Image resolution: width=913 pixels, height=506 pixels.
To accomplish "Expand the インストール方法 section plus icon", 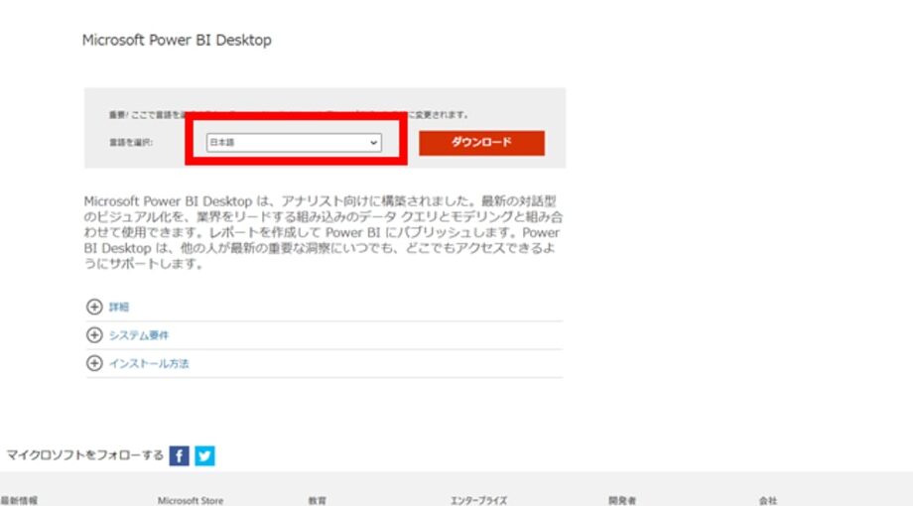I will tap(94, 363).
